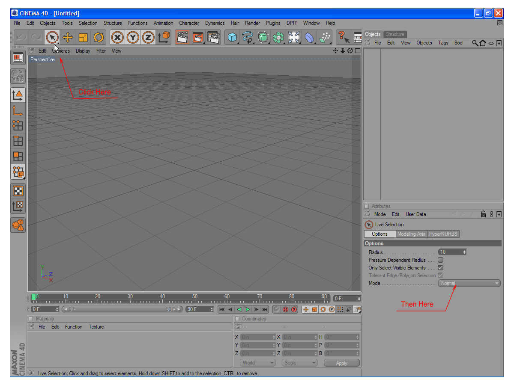Screen dimensions: 514x385
Task: Activate Use Object Axis tool
Action: tap(18, 110)
